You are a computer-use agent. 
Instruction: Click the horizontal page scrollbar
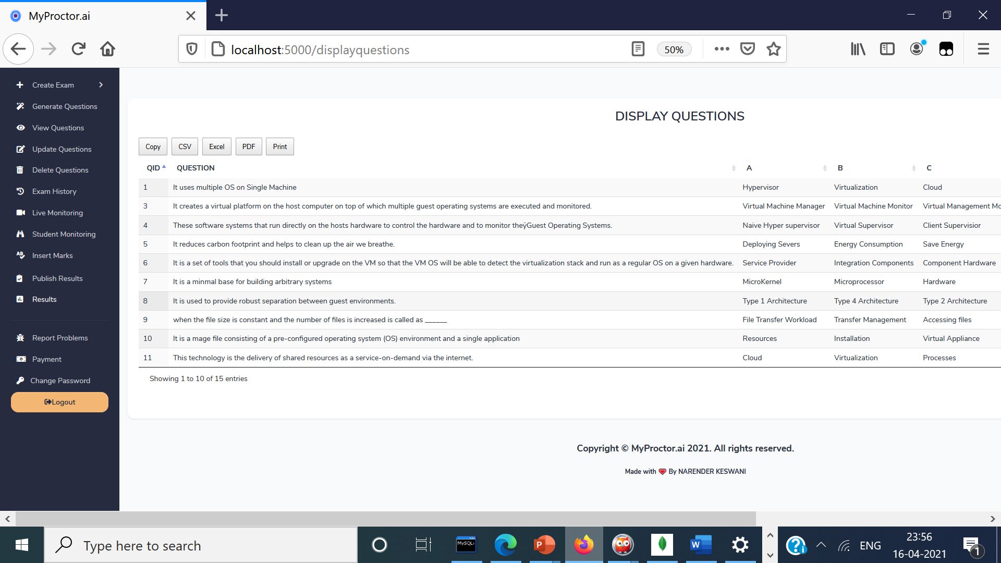tap(386, 519)
